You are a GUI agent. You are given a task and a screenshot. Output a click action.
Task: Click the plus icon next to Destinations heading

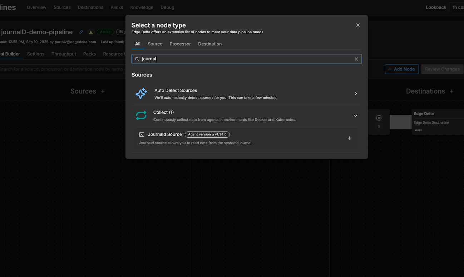(452, 91)
